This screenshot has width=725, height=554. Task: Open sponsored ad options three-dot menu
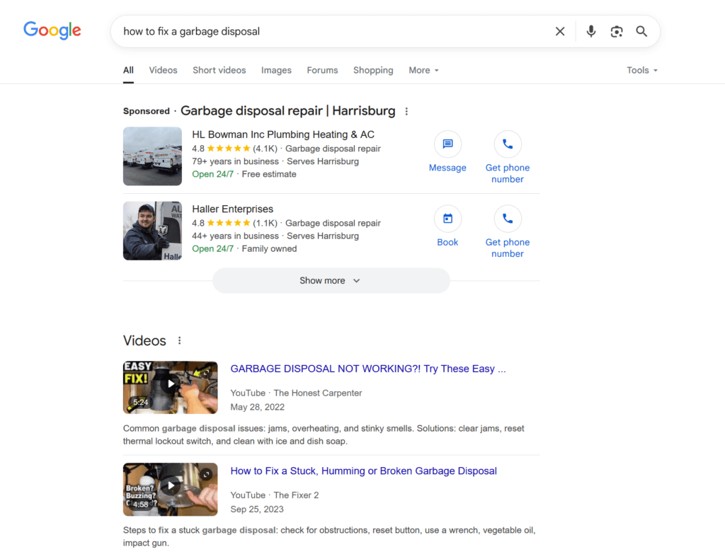click(x=406, y=111)
